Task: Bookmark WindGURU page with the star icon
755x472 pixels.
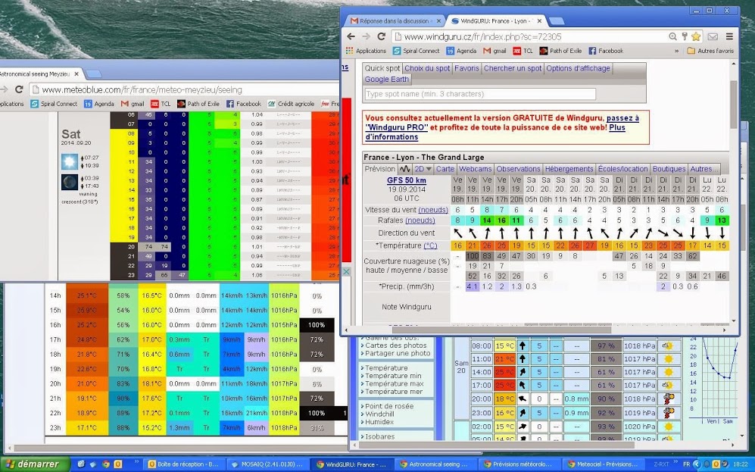Action: [696, 36]
